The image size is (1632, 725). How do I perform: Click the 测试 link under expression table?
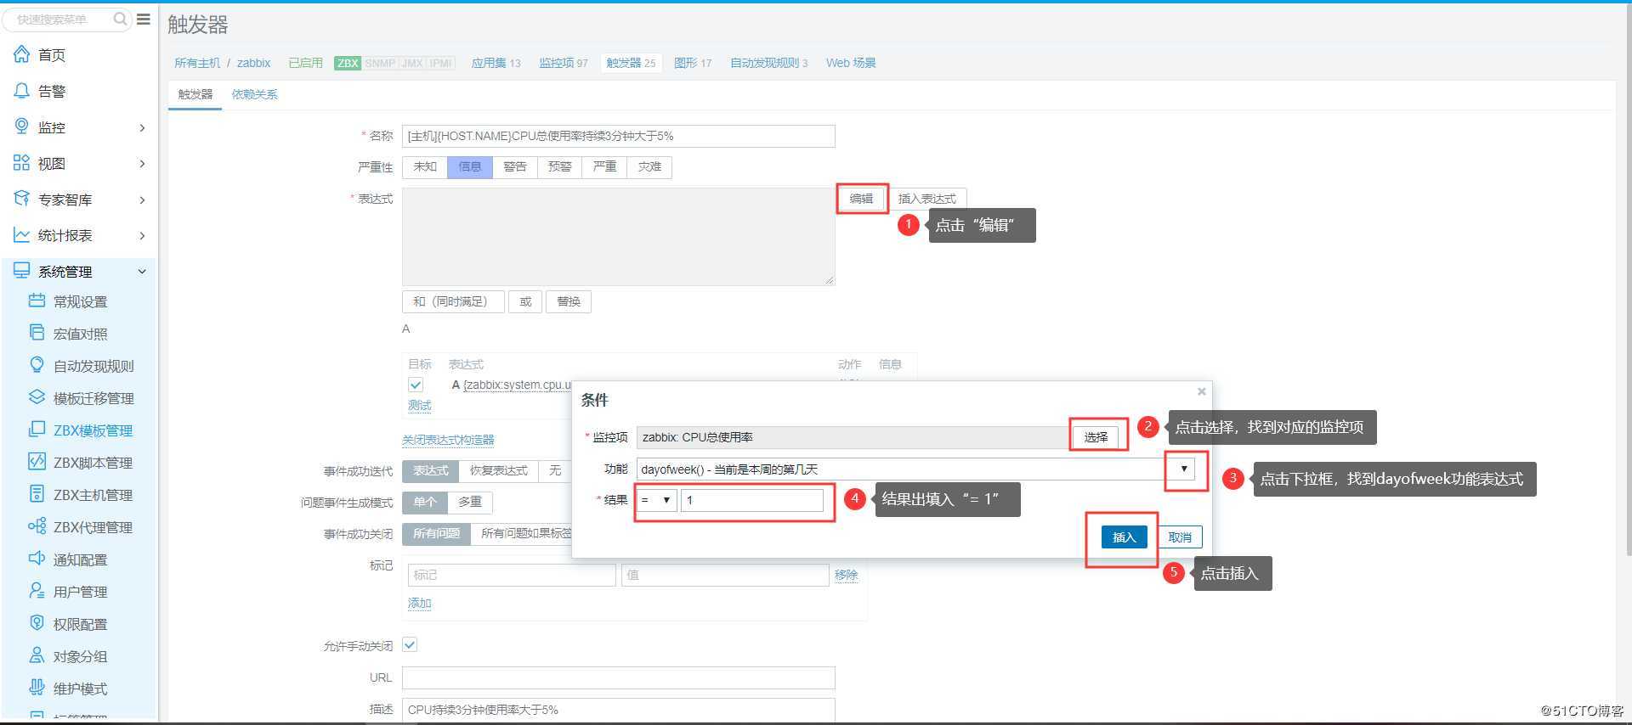point(420,406)
